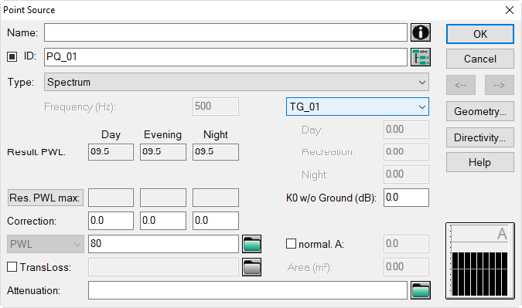522x308 pixels.
Task: Open the Directivity... dialog
Action: point(480,137)
